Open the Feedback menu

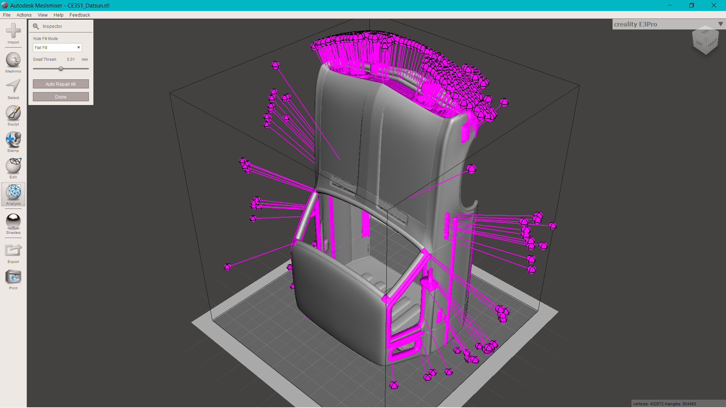pyautogui.click(x=79, y=15)
